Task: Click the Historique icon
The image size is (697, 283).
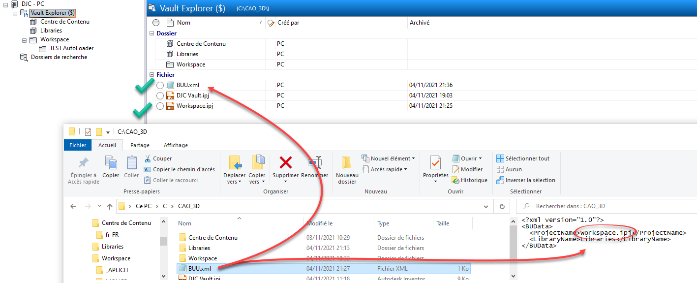Action: click(455, 180)
